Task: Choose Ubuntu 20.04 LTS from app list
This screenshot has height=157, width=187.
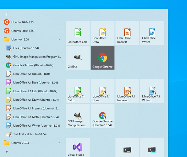Action: pyautogui.click(x=22, y=31)
